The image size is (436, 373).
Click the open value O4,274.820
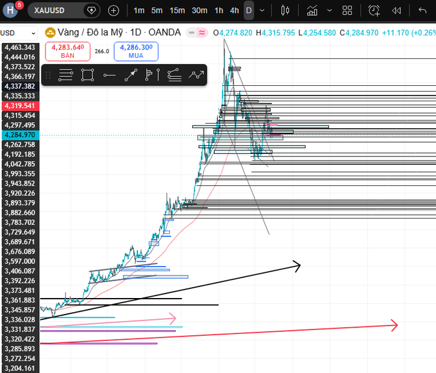[x=233, y=33]
